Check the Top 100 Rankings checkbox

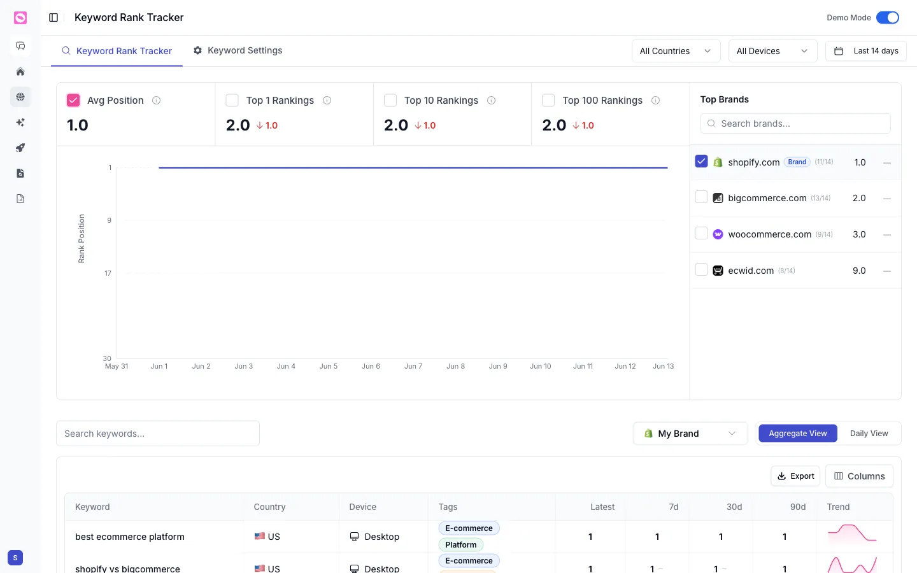(x=548, y=101)
